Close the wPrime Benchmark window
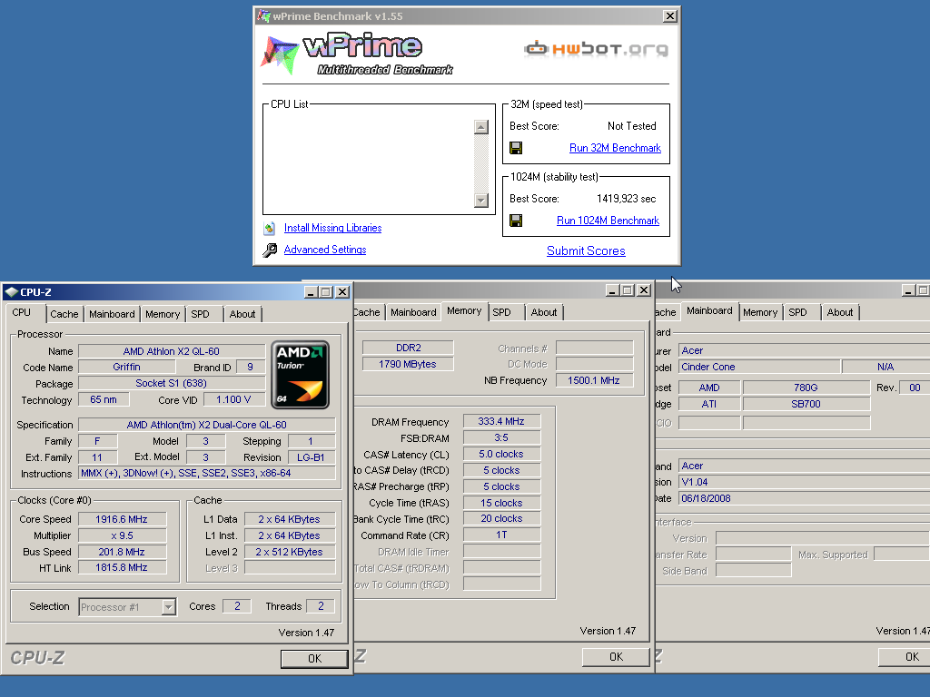This screenshot has height=697, width=930. click(x=669, y=16)
